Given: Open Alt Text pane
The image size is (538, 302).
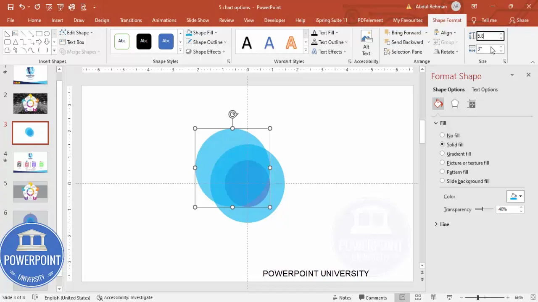Looking at the screenshot, I should click(366, 43).
